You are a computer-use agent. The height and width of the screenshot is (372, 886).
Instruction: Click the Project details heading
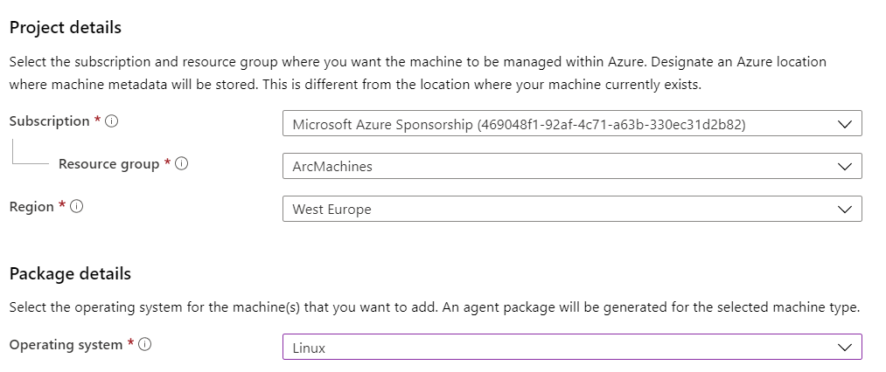pos(66,28)
